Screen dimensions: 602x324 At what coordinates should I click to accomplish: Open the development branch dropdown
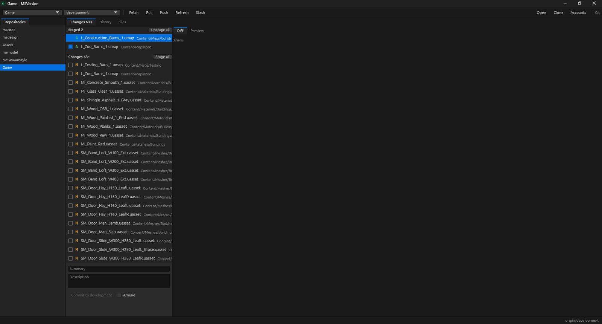click(92, 12)
